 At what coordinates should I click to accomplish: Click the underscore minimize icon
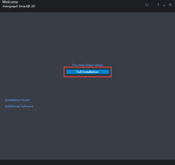[x=164, y=5]
